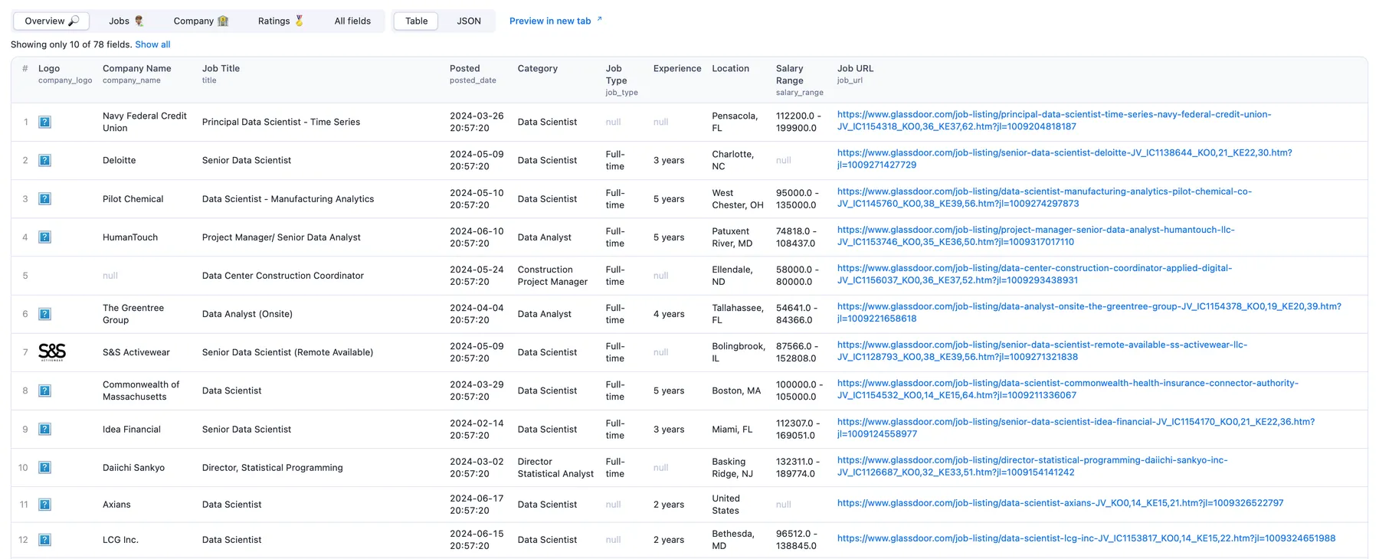Select the 'Basking Ridge, NJ' location cell

point(732,468)
